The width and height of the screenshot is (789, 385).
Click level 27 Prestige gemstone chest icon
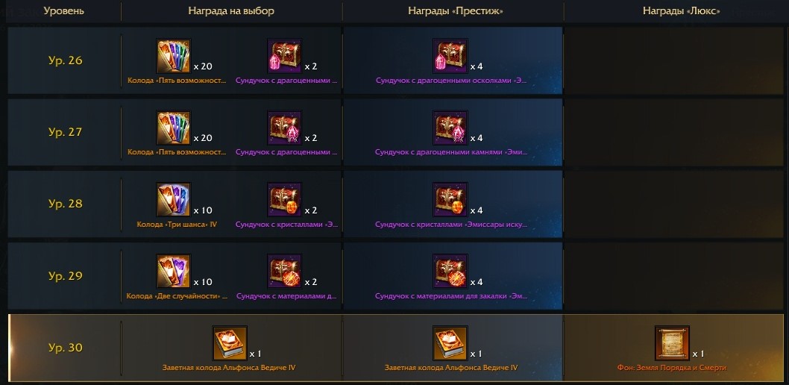click(x=450, y=128)
